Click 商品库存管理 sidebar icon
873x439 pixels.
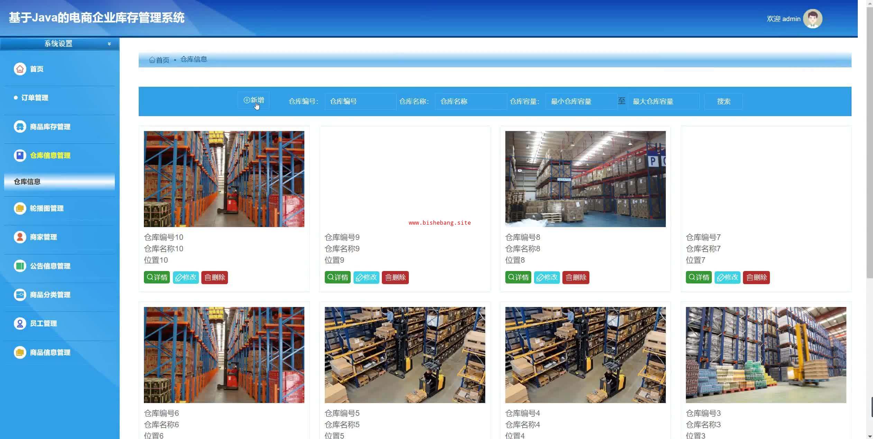point(20,127)
